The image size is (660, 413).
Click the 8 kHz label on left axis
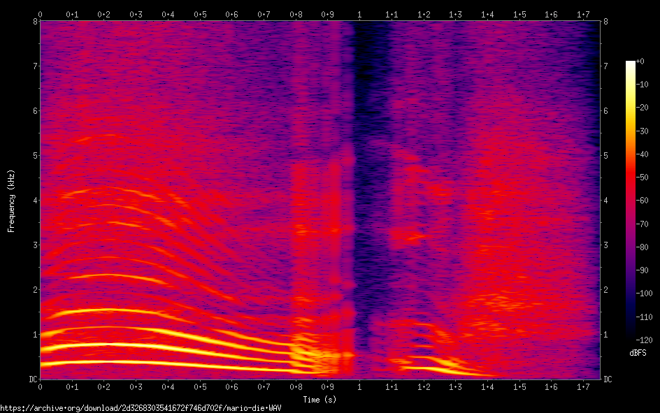coord(34,22)
